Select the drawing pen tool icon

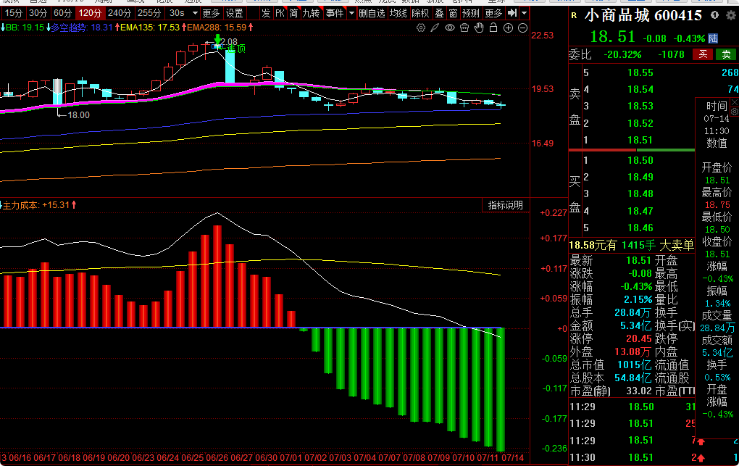tap(435, 28)
